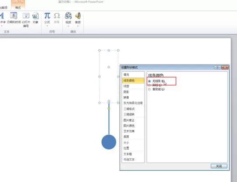Open Text Box (文本框) category
This screenshot has width=237, height=182.
(133, 154)
